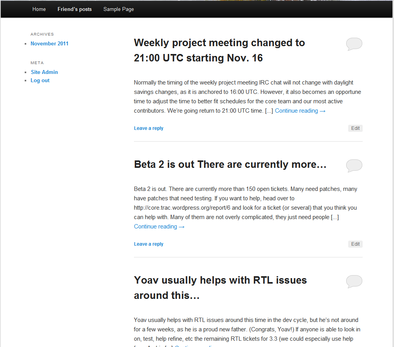Continue reading the weekly meeting post
Image resolution: width=394 pixels, height=347 pixels.
[x=300, y=111]
